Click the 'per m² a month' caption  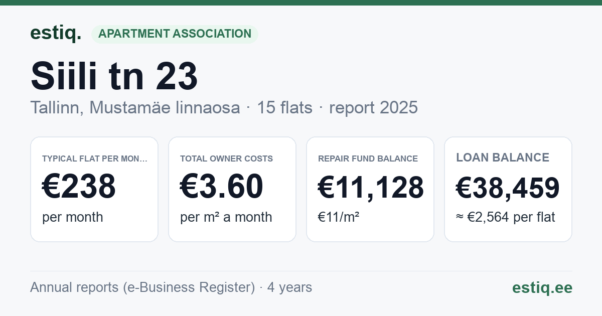[226, 217]
